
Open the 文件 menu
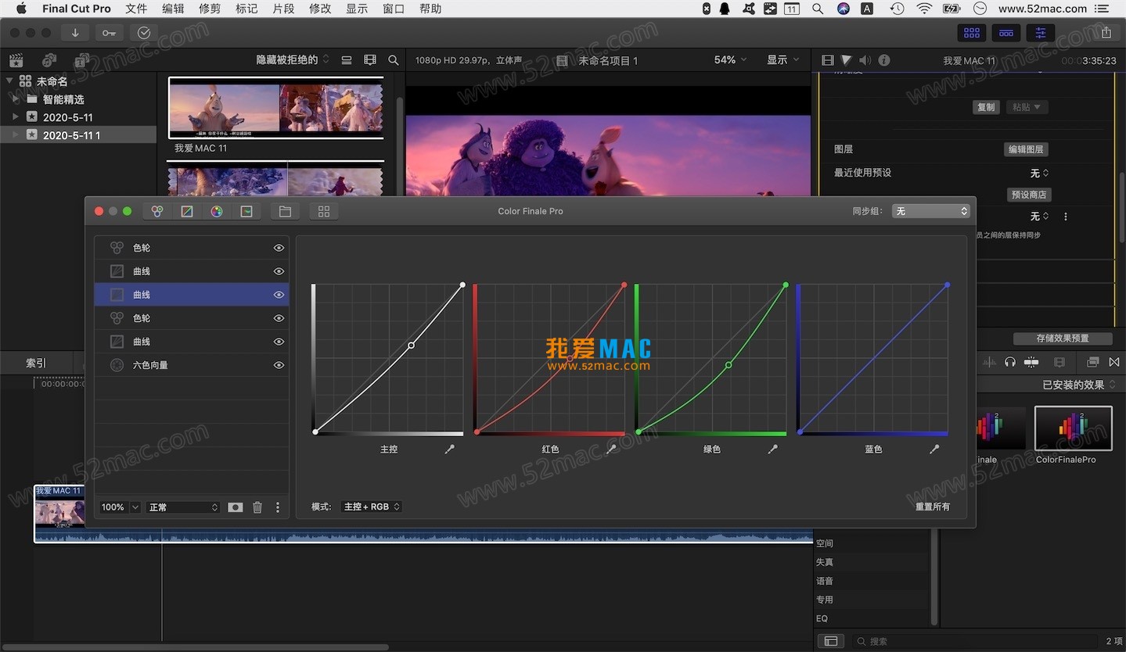tap(136, 9)
